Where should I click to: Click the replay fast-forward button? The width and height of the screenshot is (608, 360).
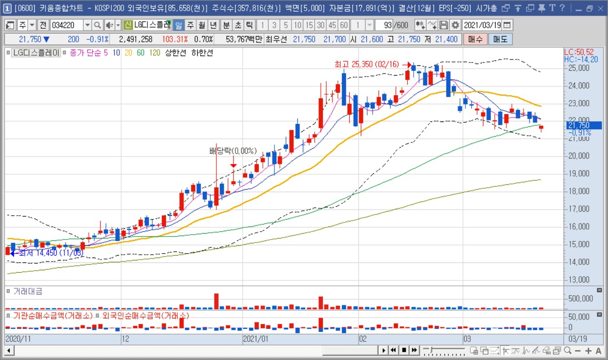click(x=414, y=350)
